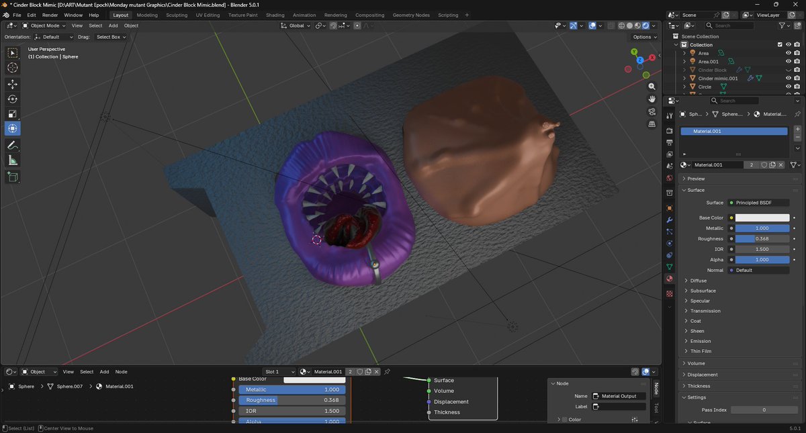Toggle viewport overlays button

(592, 26)
